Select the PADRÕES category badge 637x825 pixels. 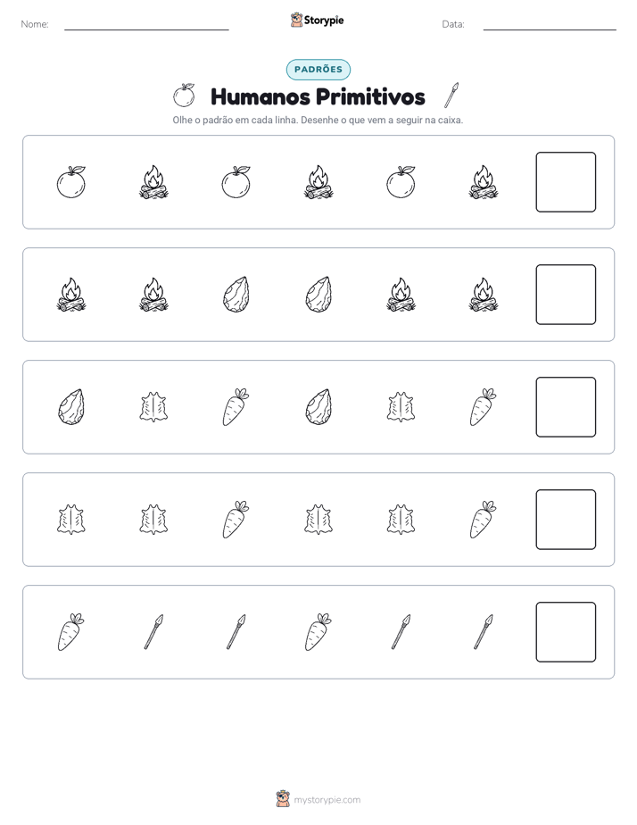click(318, 70)
